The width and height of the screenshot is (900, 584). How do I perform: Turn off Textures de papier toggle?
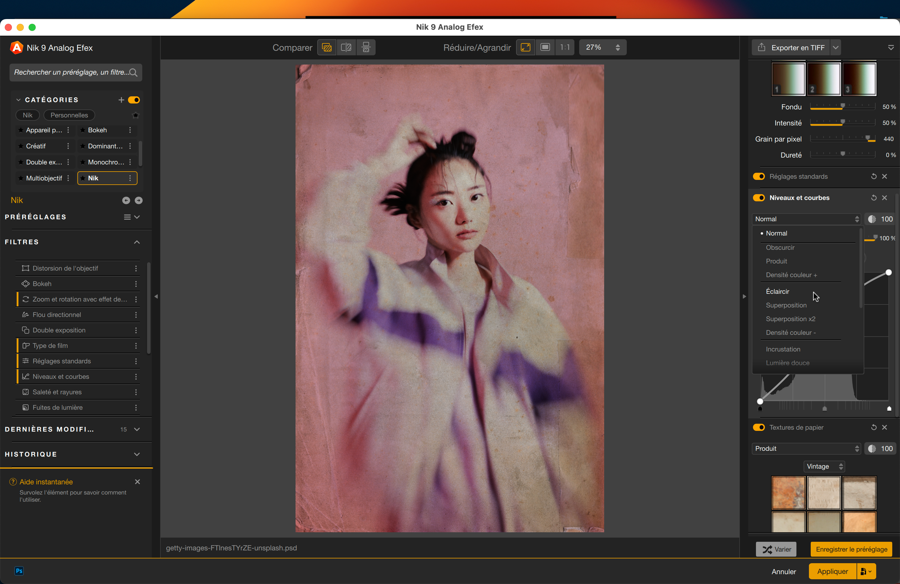[759, 427]
